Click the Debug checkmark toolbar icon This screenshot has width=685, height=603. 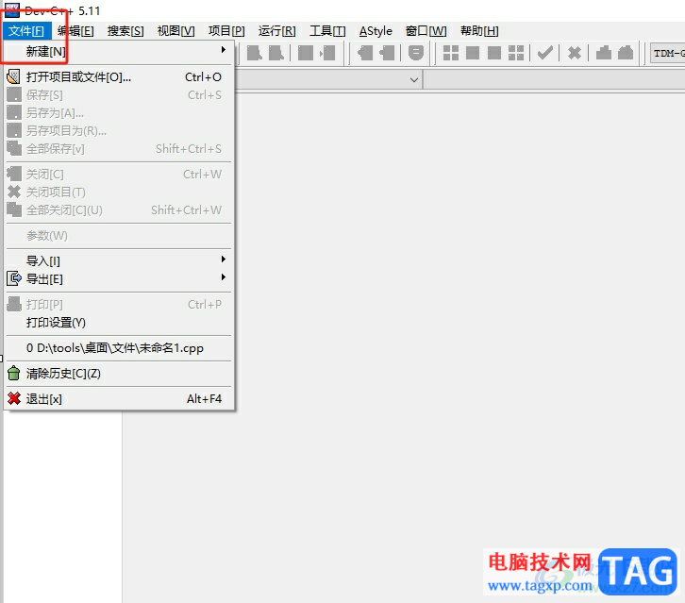click(544, 53)
